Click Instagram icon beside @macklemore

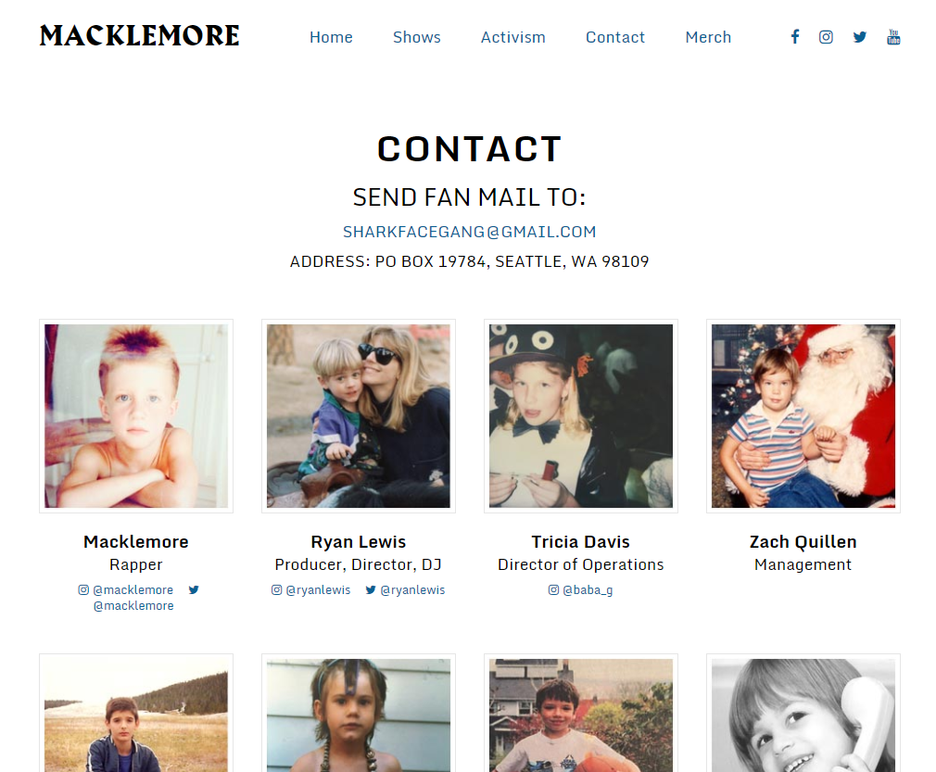pos(83,590)
